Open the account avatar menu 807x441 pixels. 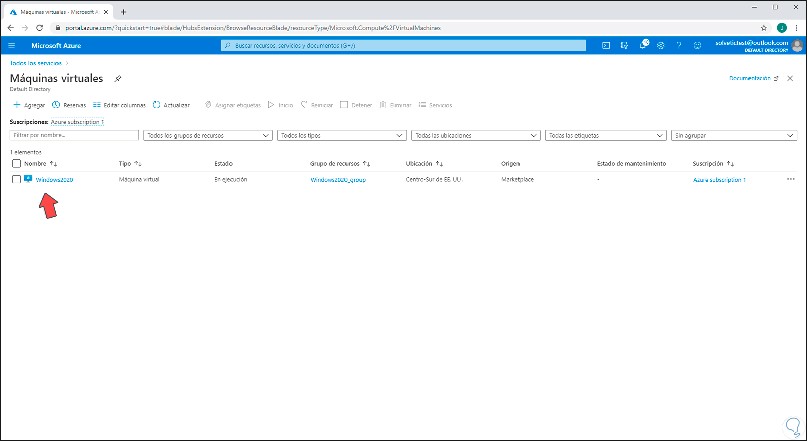(797, 46)
